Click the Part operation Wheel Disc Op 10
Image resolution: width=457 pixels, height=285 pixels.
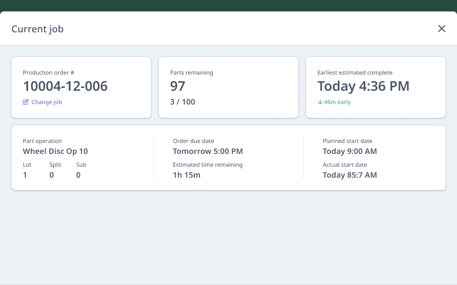(x=55, y=151)
